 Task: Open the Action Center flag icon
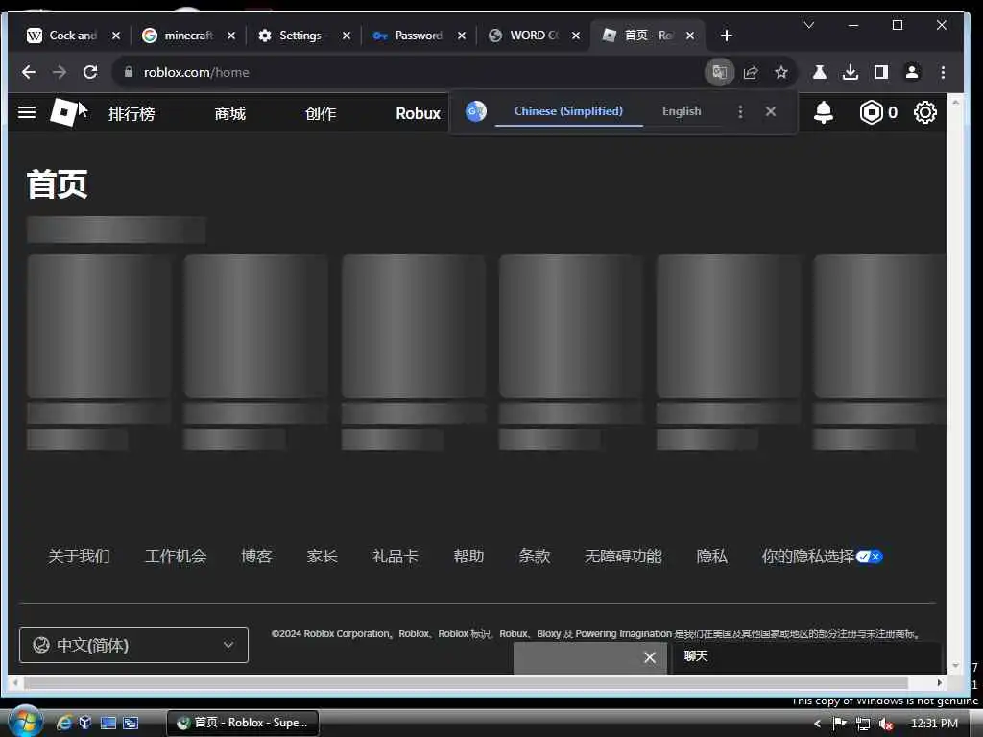[839, 724]
